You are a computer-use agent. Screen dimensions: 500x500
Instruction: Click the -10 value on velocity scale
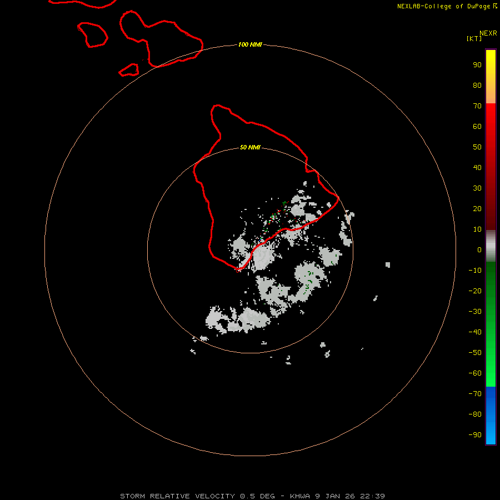pyautogui.click(x=475, y=271)
